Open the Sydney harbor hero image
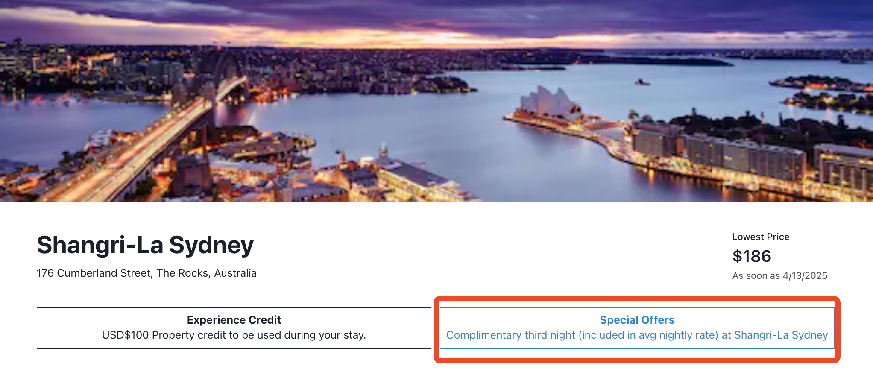 pos(436,100)
